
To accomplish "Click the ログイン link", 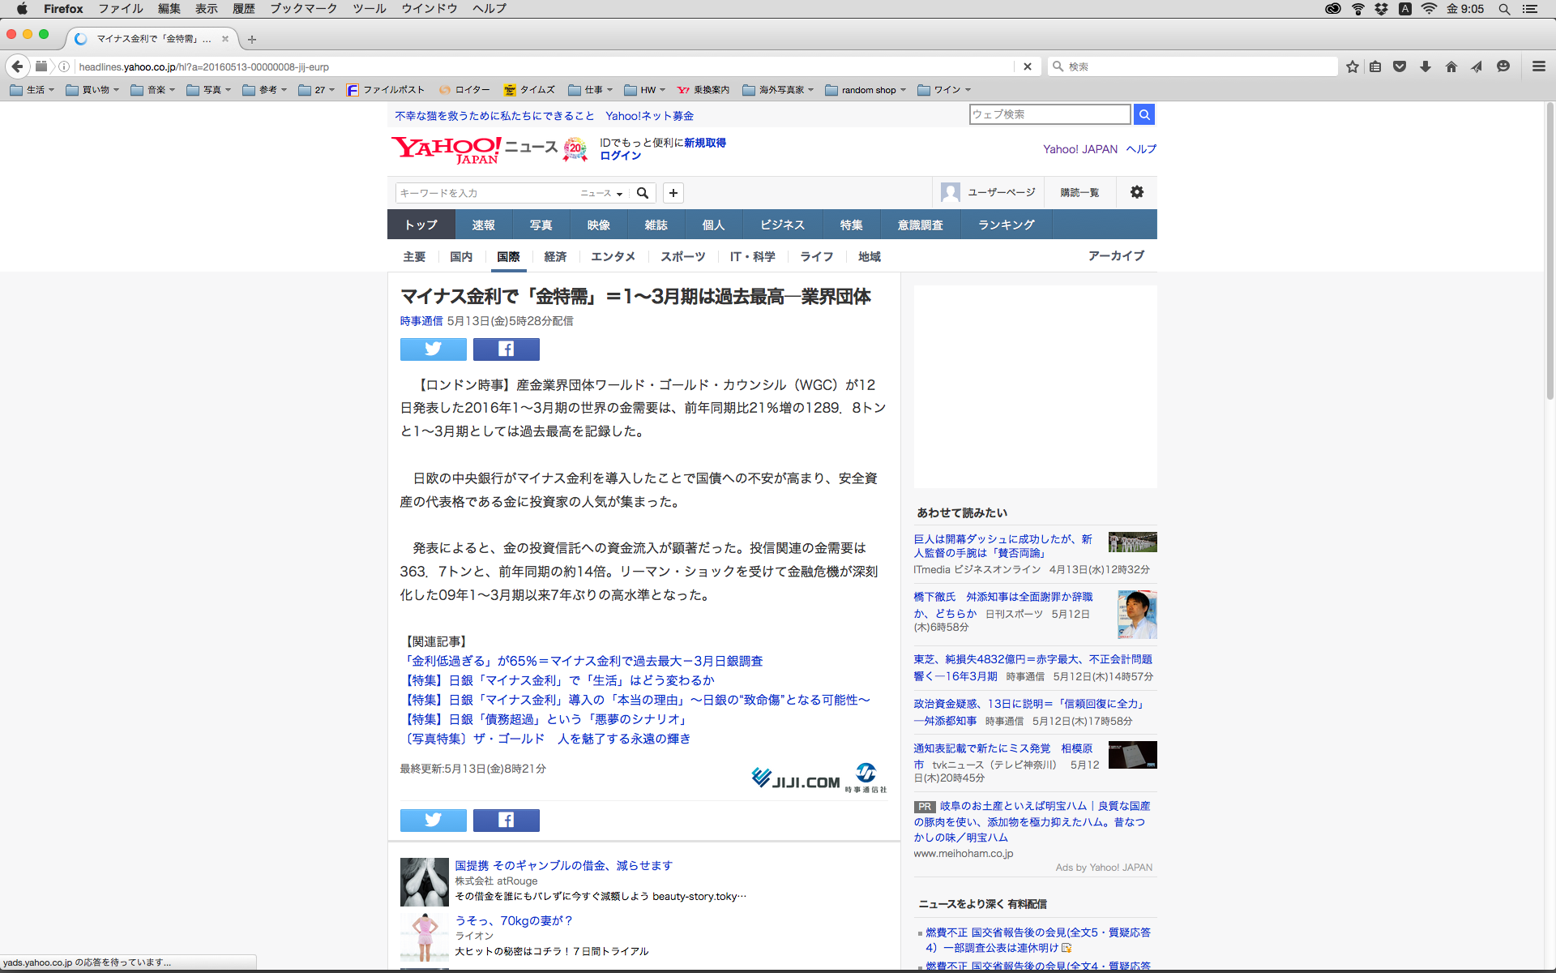I will click(620, 156).
